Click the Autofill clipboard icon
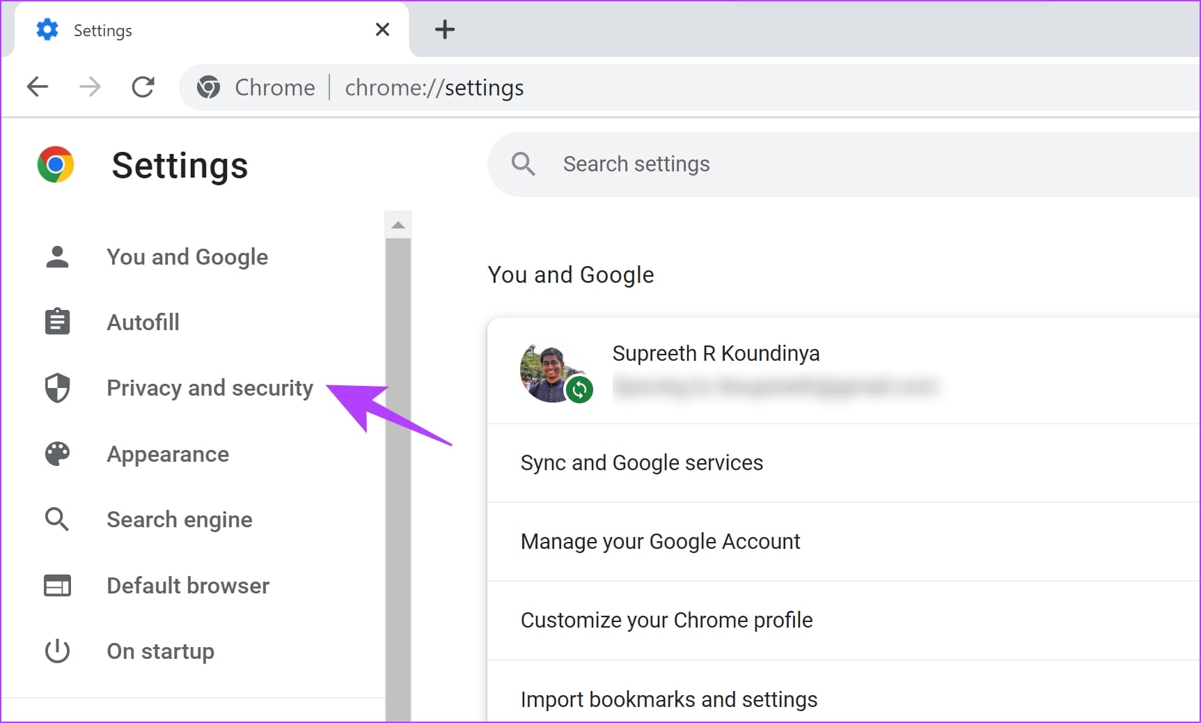The width and height of the screenshot is (1201, 723). point(57,322)
